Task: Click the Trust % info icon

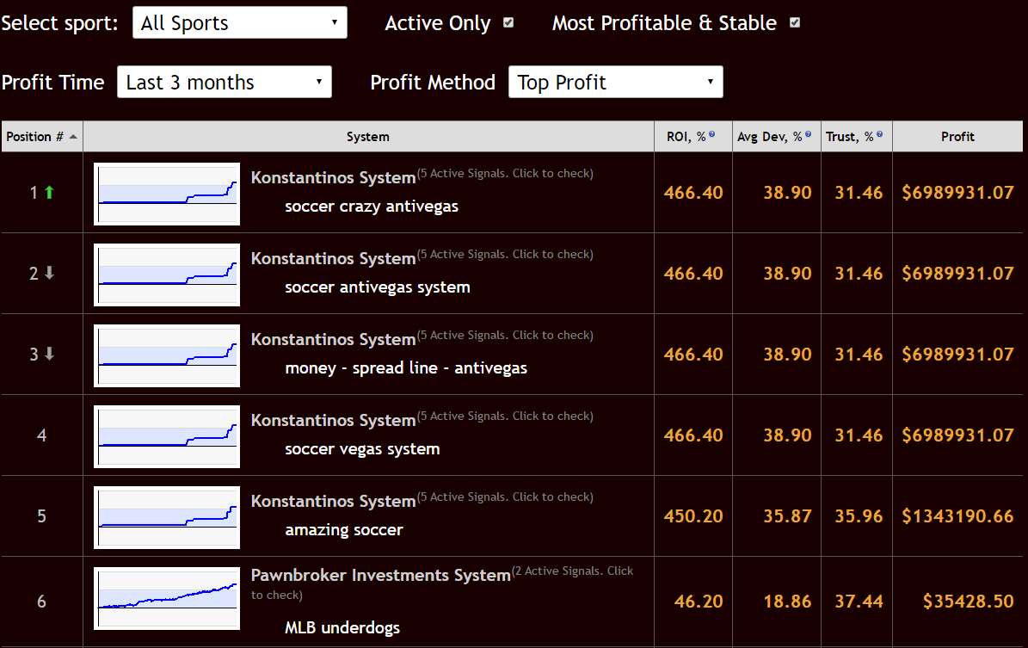Action: point(879,134)
